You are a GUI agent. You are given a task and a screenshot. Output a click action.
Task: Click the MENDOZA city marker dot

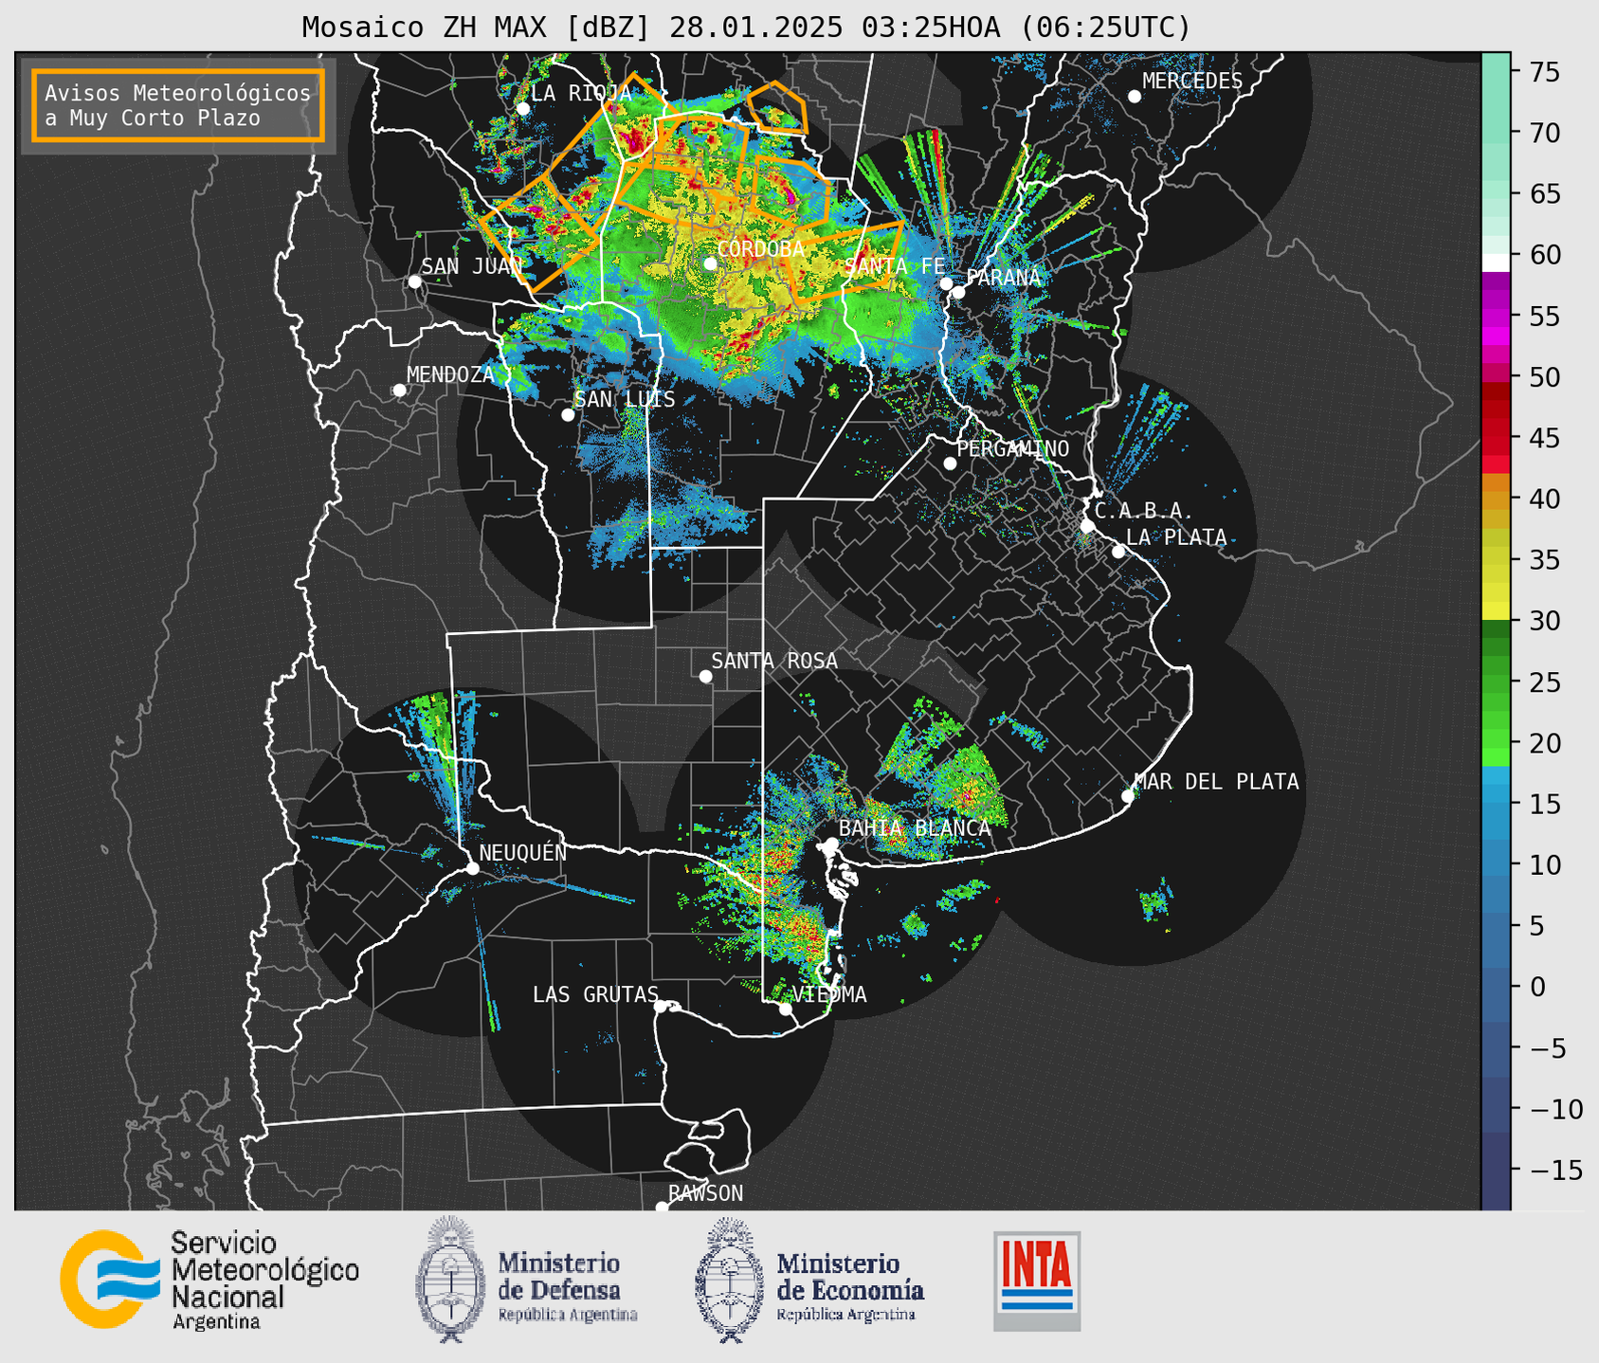pos(400,391)
